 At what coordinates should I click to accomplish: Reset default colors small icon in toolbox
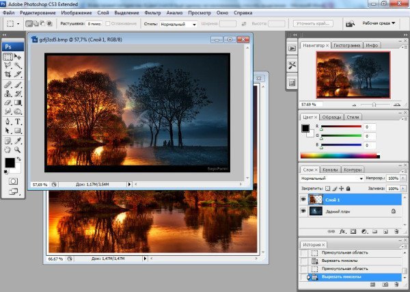tap(6, 172)
